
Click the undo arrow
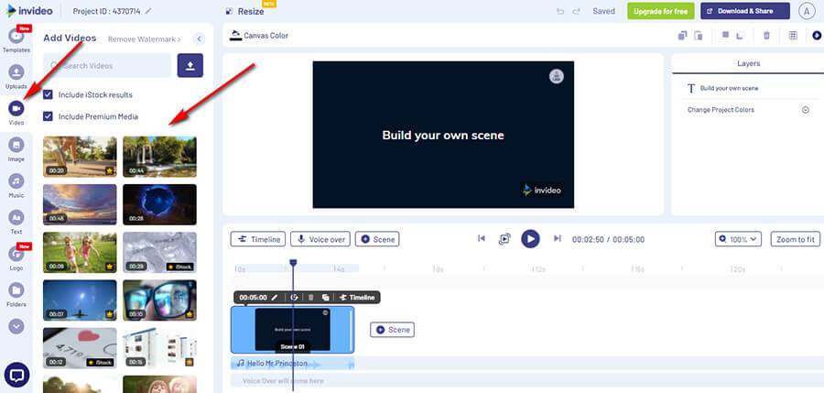(x=560, y=12)
